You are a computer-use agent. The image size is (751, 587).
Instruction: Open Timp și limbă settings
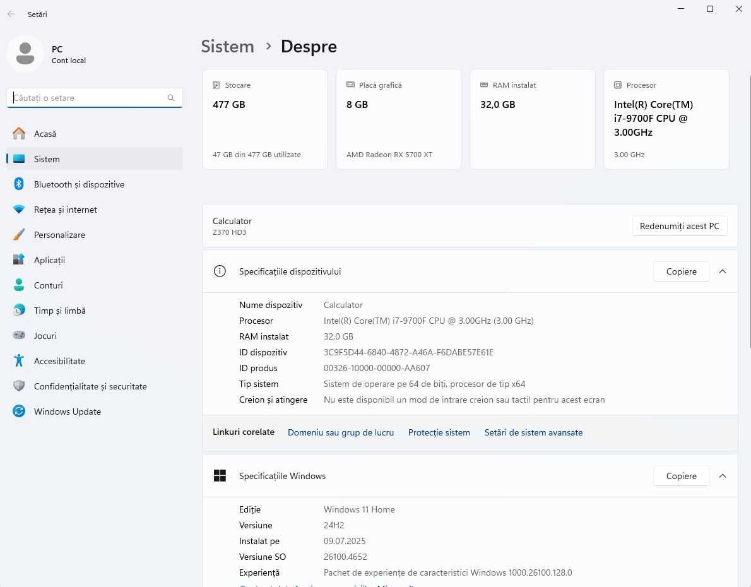[95, 311]
